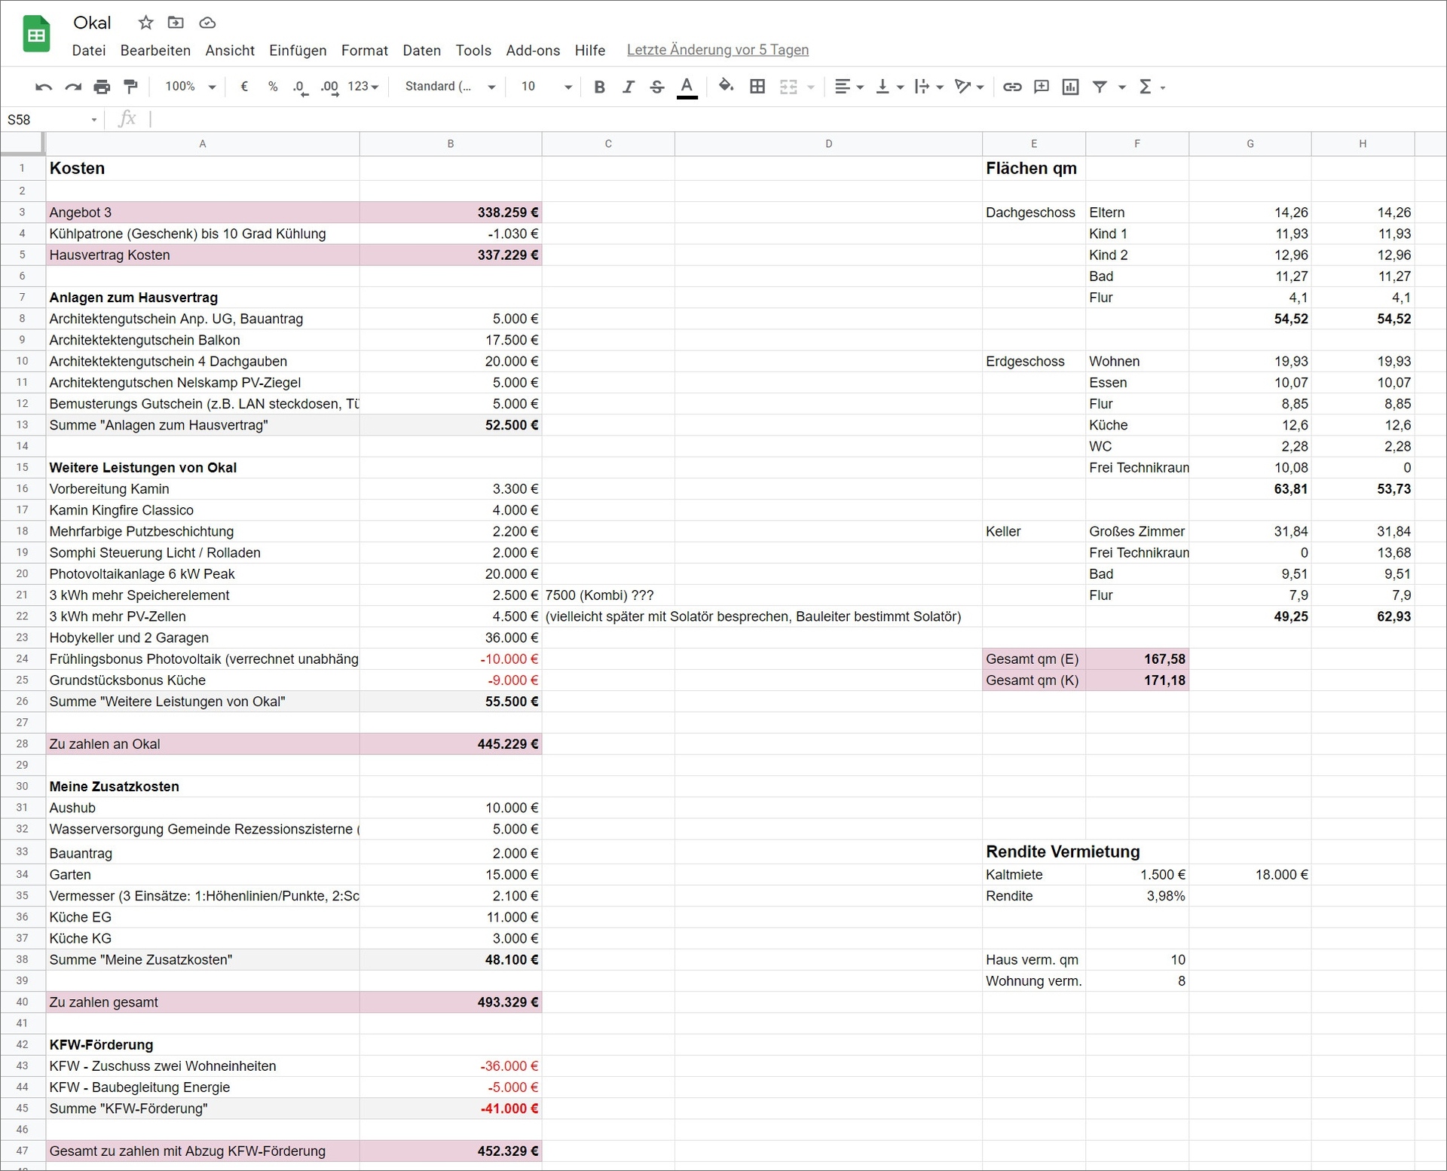Viewport: 1447px width, 1171px height.
Task: Open the Standard font dropdown
Action: click(x=450, y=87)
